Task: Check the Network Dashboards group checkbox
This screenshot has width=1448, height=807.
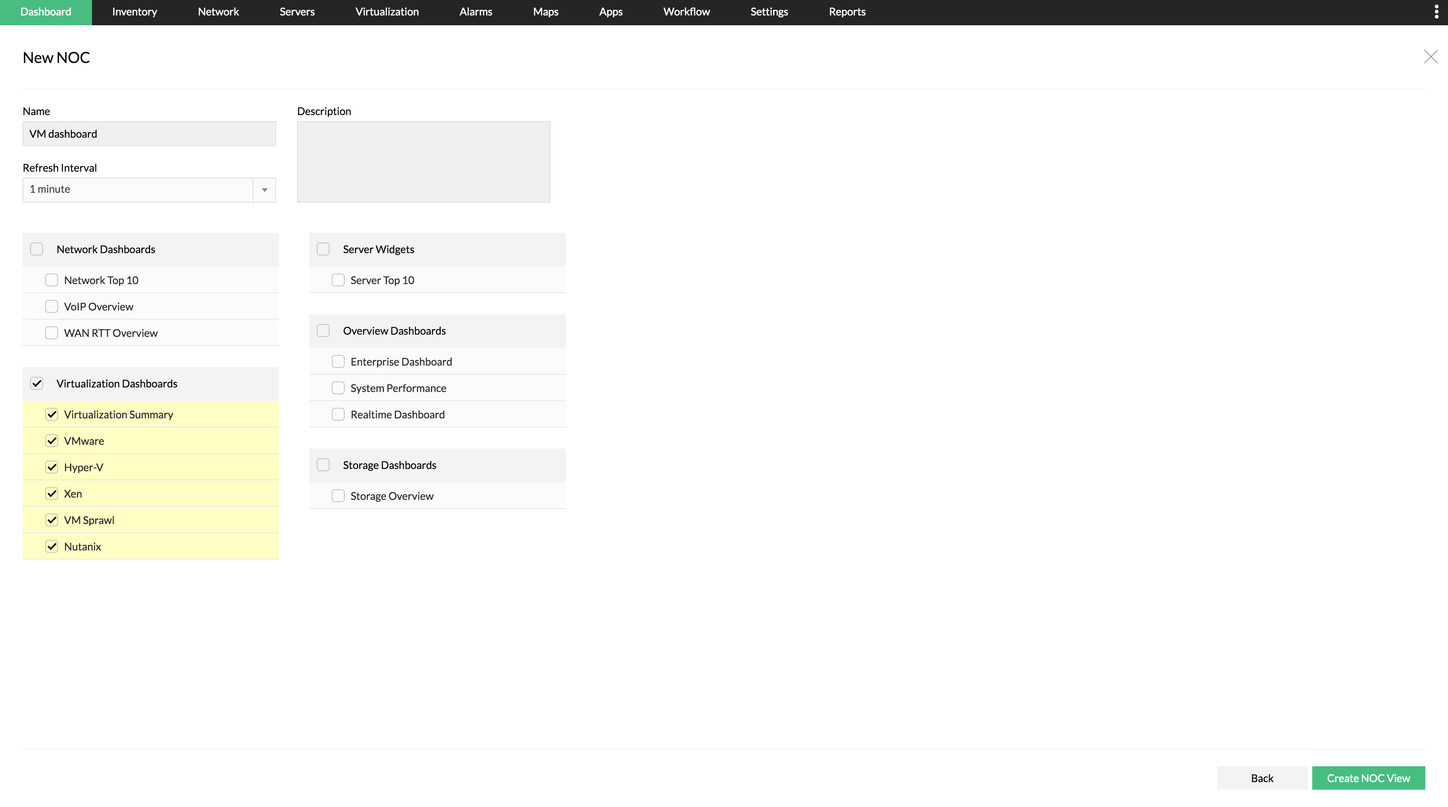Action: [x=37, y=249]
